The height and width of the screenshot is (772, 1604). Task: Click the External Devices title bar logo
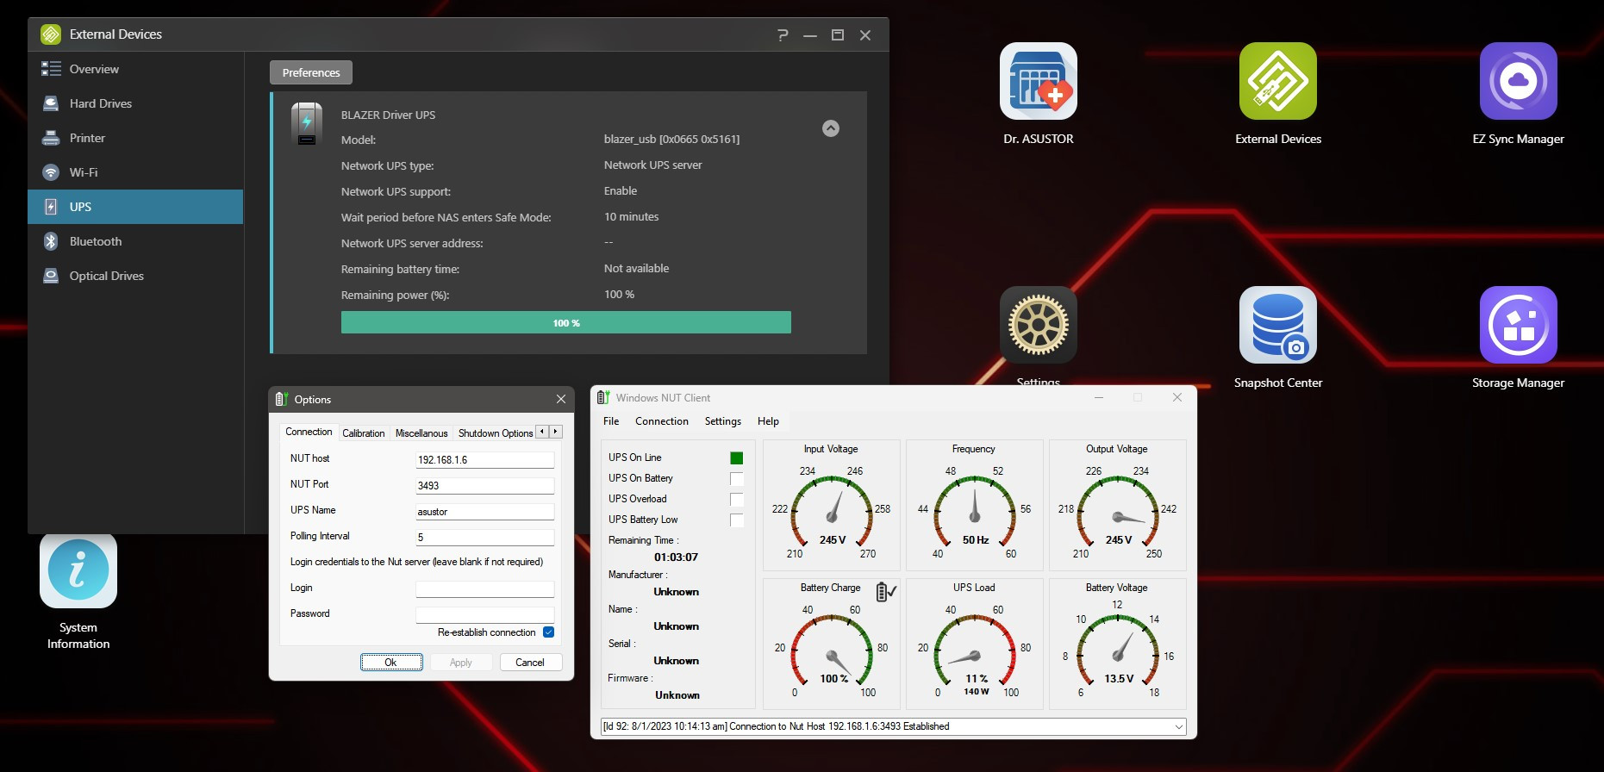51,34
